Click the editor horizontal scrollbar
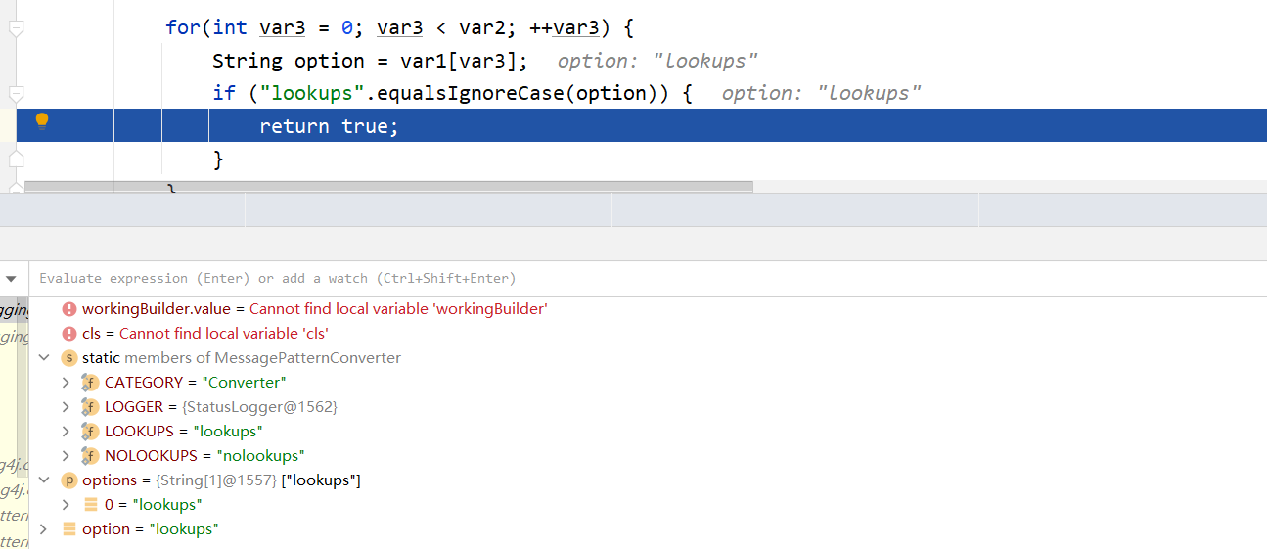Image resolution: width=1267 pixels, height=549 pixels. 388,186
